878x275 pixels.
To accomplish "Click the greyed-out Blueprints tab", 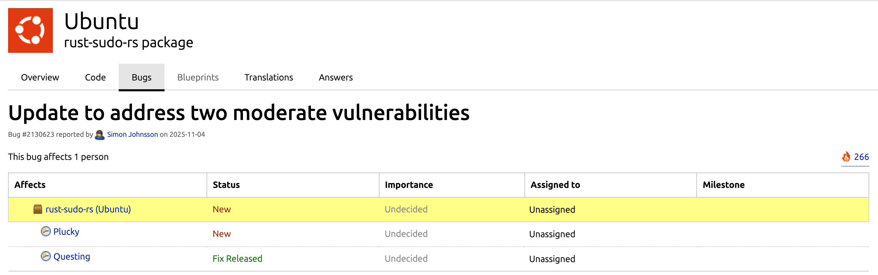I will coord(198,77).
